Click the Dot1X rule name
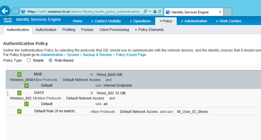 [x=39, y=93]
